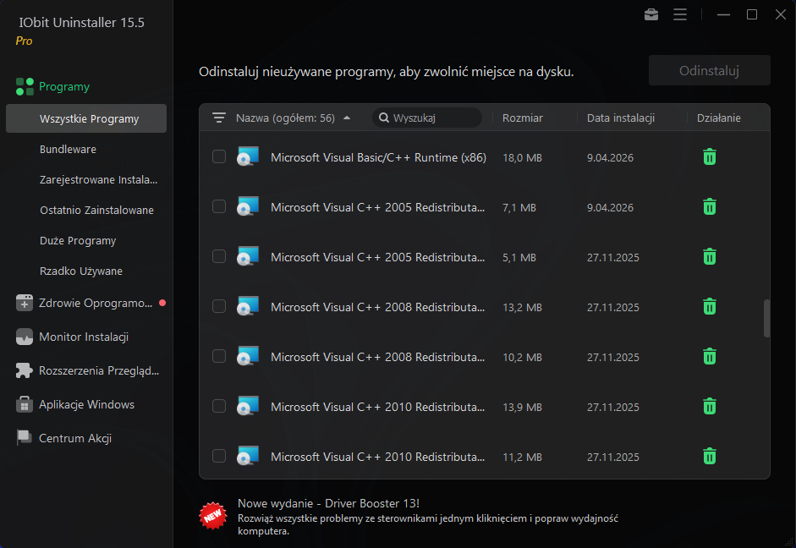
Task: Open the Driver Booster 13 promo link
Action: coord(328,503)
